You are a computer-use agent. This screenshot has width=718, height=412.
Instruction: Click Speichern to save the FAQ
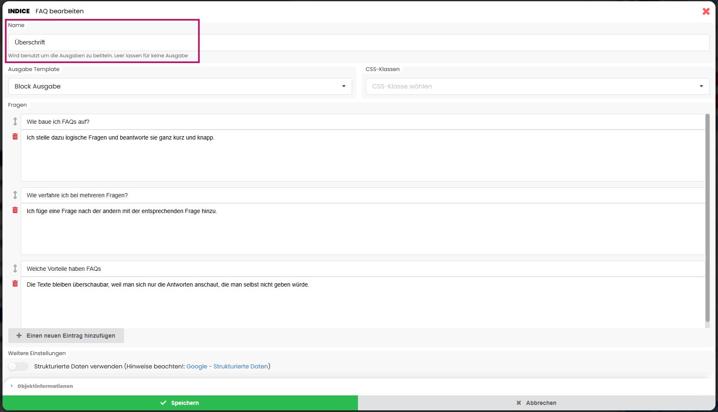pos(180,403)
